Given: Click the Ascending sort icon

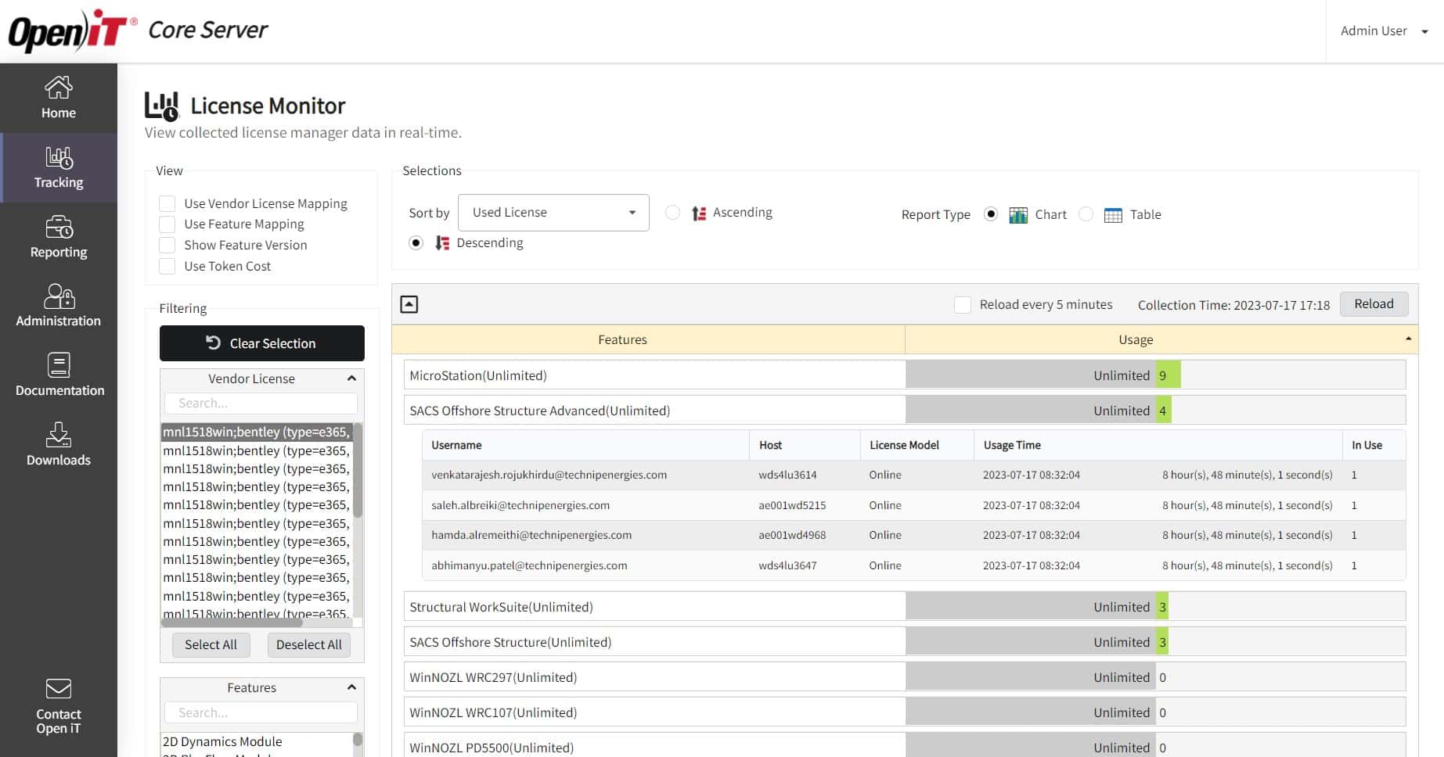Looking at the screenshot, I should 699,213.
